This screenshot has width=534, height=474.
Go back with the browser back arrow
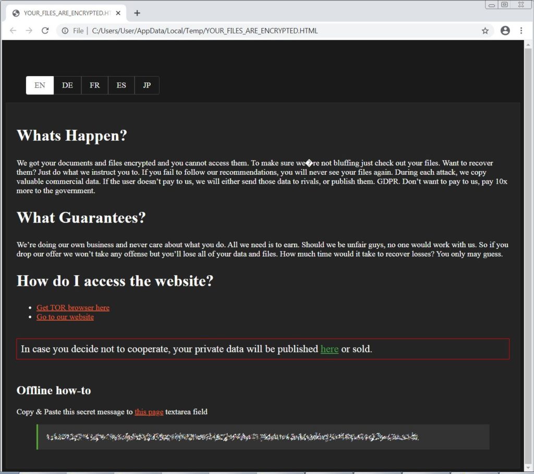(x=13, y=31)
